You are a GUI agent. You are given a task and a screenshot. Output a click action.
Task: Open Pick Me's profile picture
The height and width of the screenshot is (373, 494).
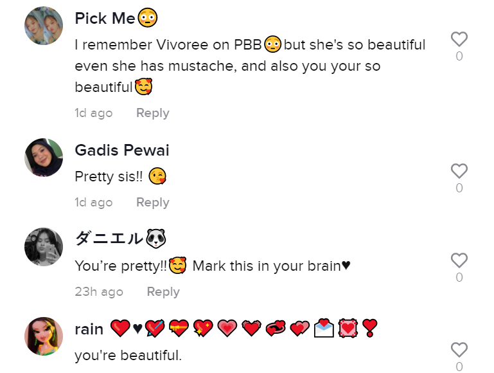click(x=44, y=26)
